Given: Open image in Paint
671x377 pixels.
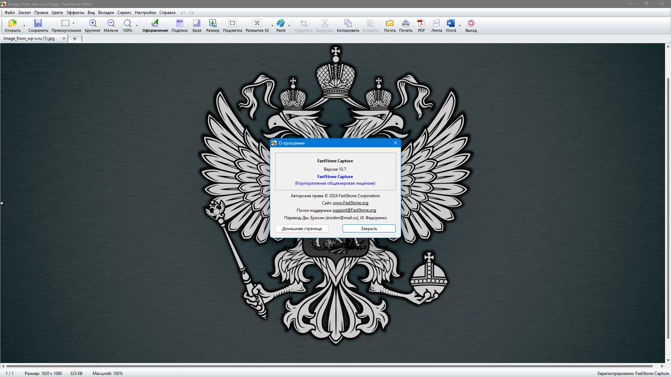Looking at the screenshot, I should tap(281, 23).
